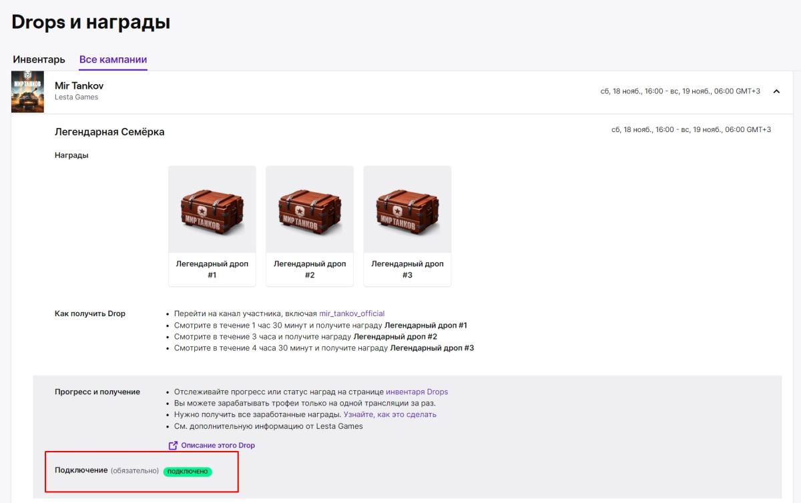
Task: Click the Легендарный дроп #1 crate image
Action: pos(212,209)
